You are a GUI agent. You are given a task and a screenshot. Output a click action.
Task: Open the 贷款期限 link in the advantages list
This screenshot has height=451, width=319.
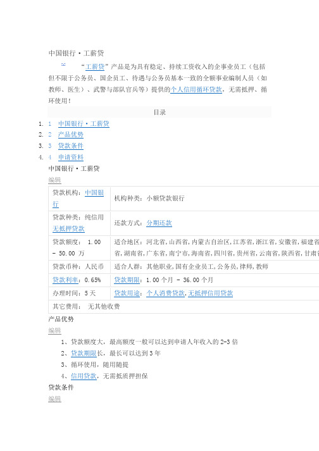point(84,353)
